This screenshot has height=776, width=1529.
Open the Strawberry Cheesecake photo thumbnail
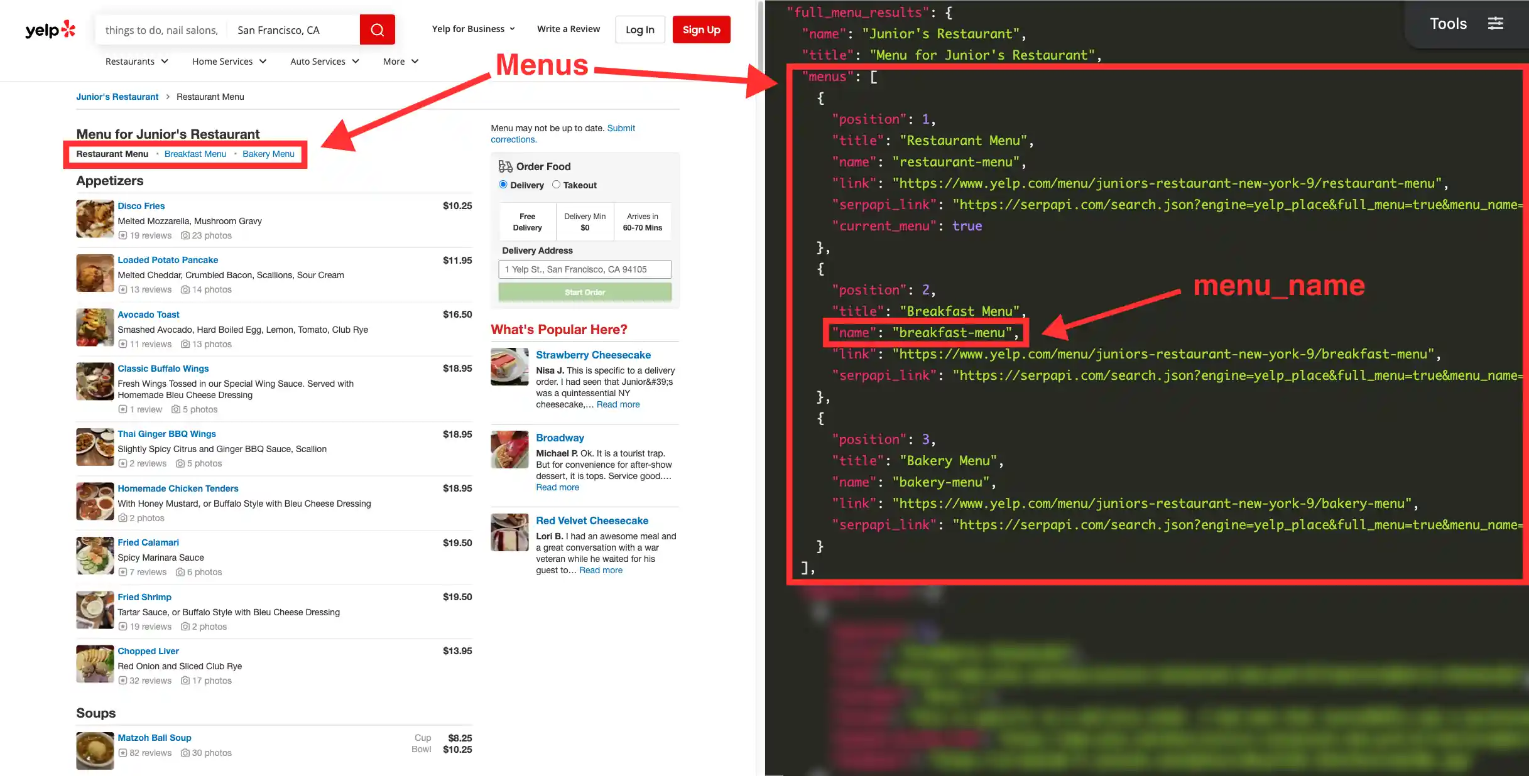pyautogui.click(x=509, y=367)
